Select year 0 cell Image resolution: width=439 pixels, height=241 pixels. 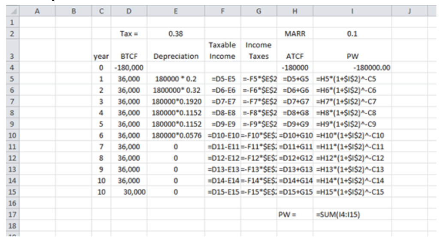[101, 67]
